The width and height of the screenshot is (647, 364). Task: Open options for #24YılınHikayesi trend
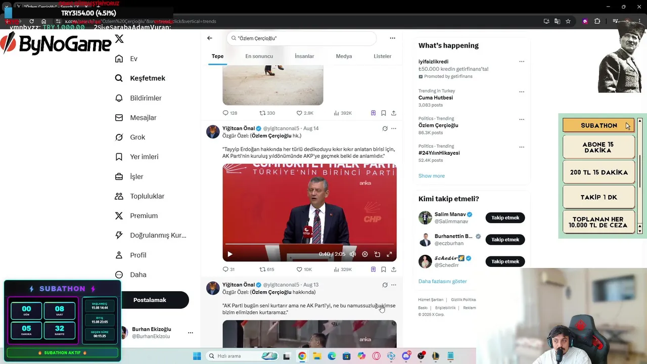tap(522, 147)
